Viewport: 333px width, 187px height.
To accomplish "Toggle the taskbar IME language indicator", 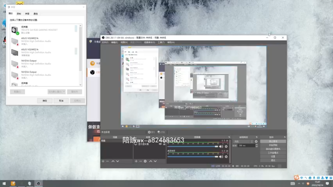I will coord(303,184).
